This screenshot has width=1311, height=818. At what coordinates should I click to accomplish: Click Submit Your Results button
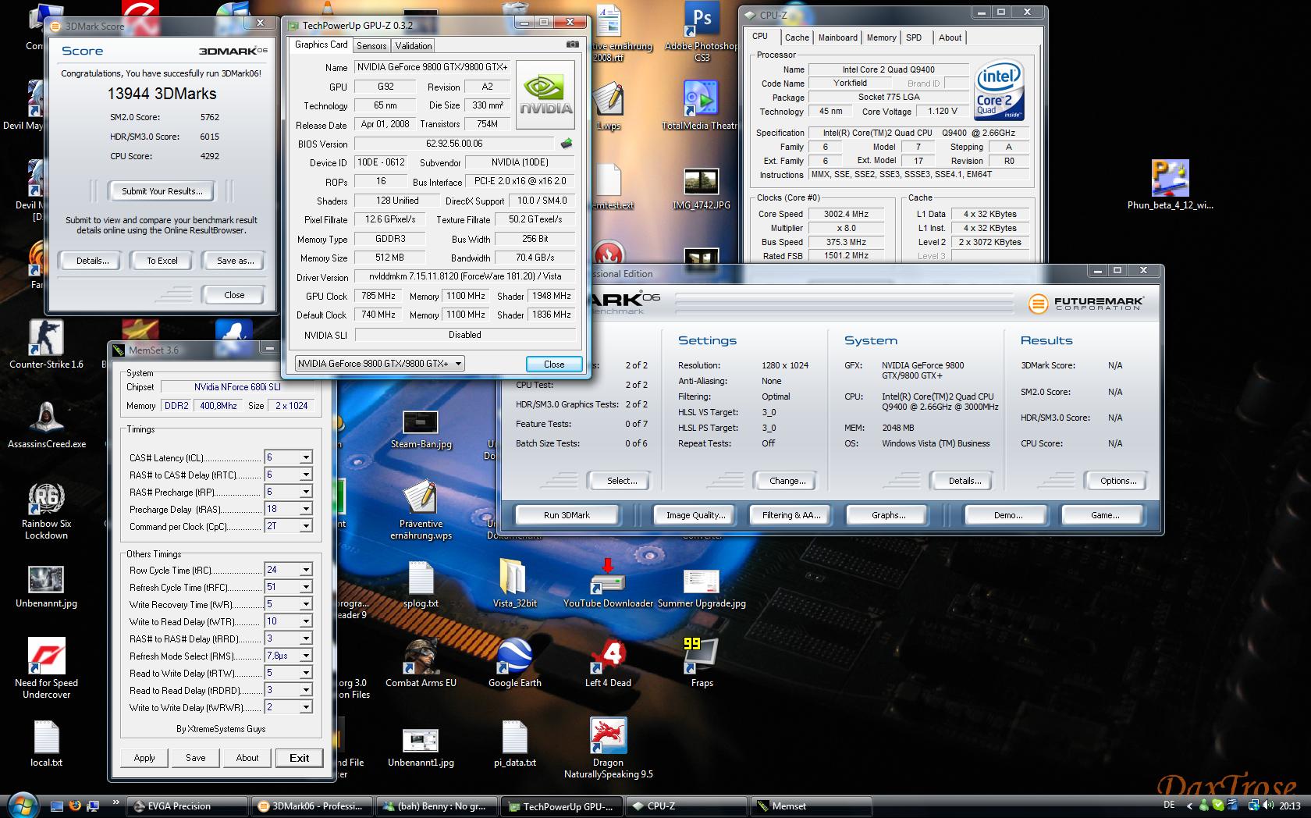pyautogui.click(x=162, y=191)
